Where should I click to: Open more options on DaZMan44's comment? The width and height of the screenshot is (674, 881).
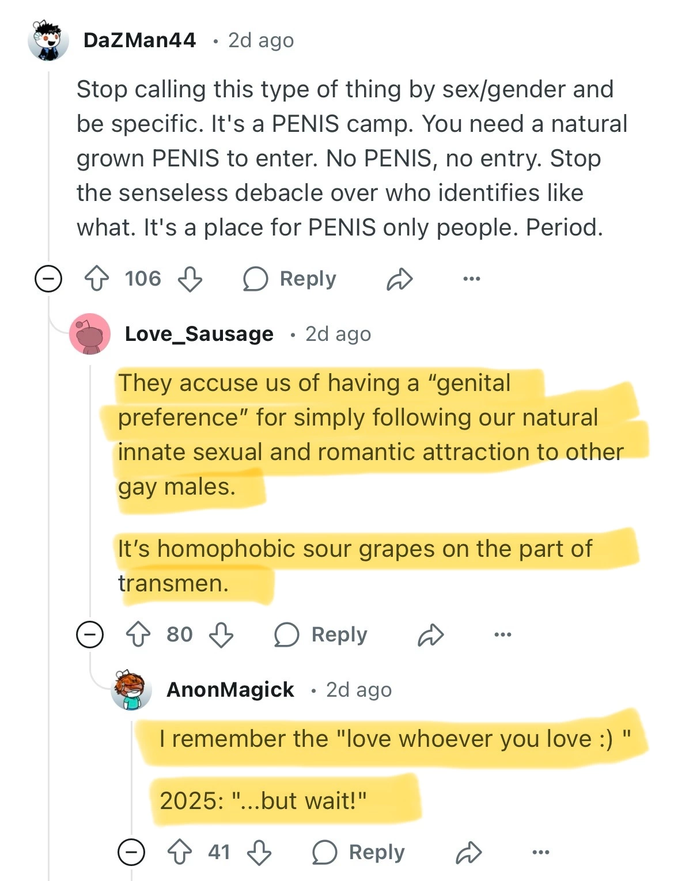point(471,279)
